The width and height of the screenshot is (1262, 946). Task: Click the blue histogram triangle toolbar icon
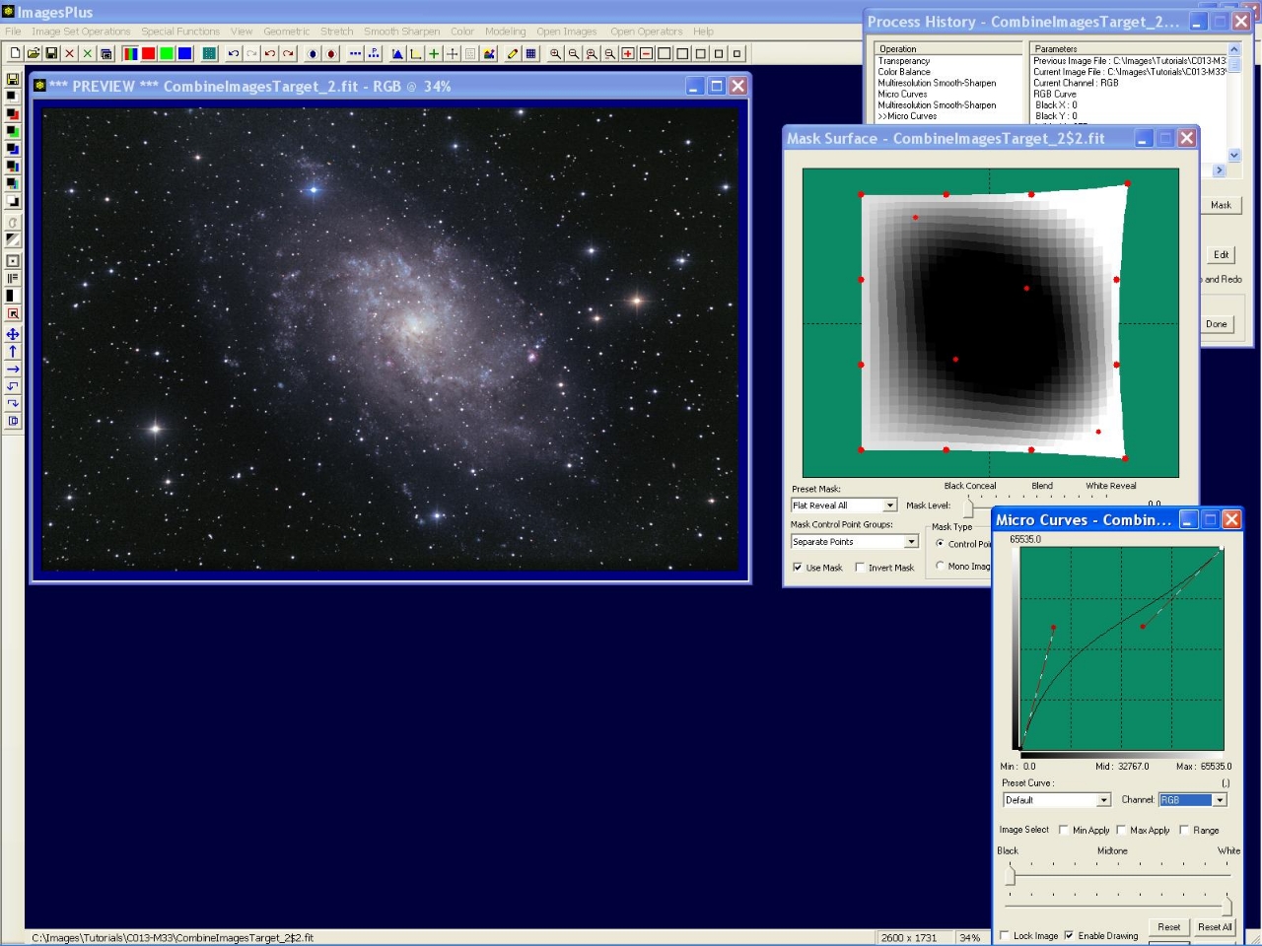point(397,54)
